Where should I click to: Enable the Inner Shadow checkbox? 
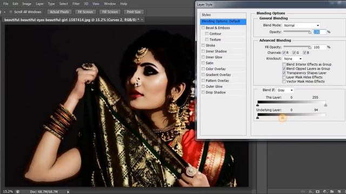(x=203, y=51)
